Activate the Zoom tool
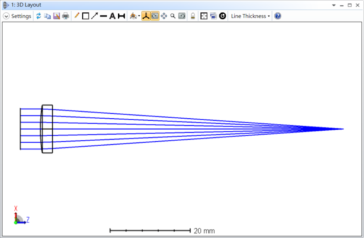 173,16
